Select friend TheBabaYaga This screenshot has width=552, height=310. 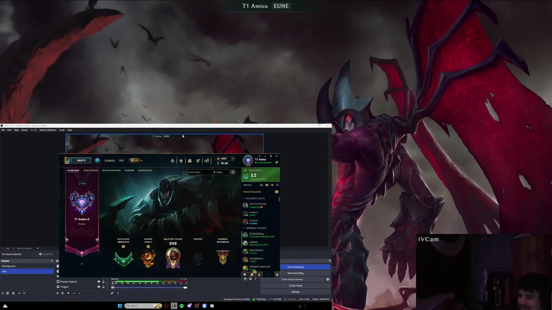pos(260,235)
